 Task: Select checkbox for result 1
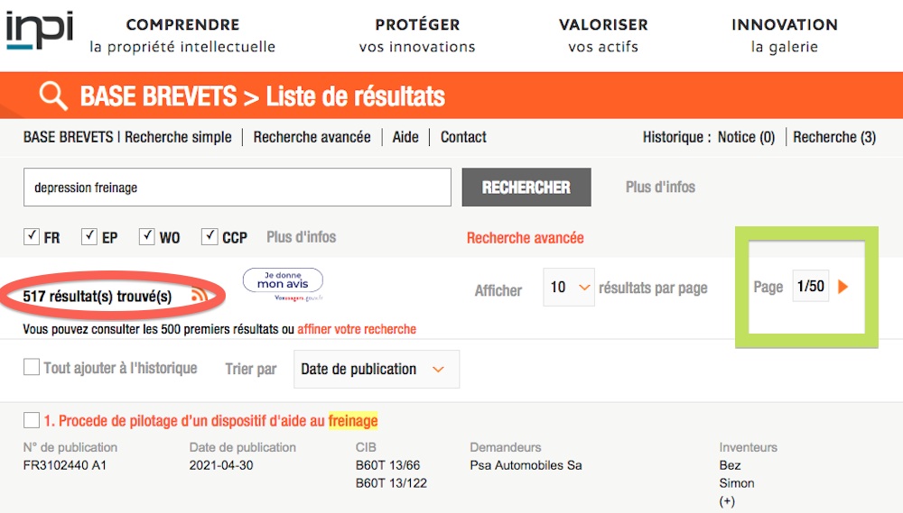pos(31,420)
